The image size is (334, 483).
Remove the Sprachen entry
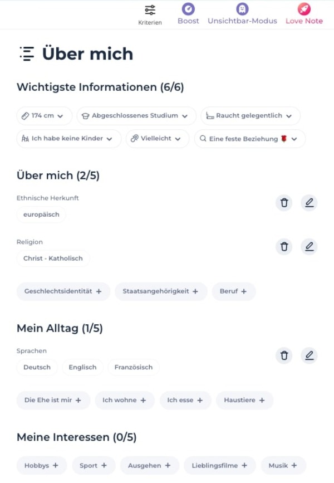(x=284, y=355)
